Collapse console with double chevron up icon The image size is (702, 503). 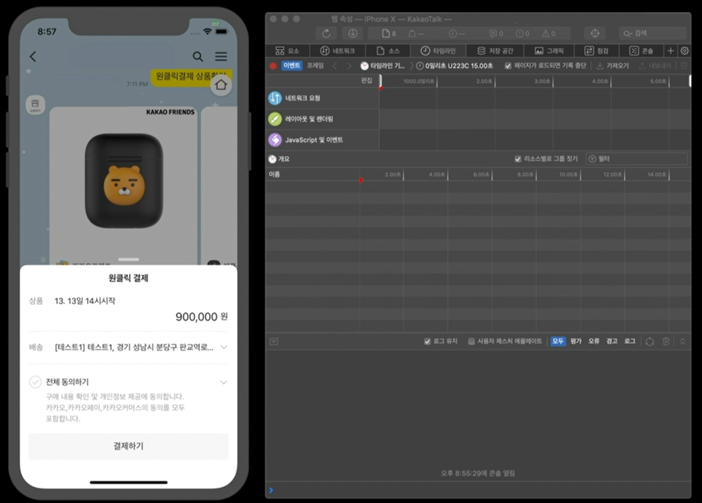pos(683,341)
